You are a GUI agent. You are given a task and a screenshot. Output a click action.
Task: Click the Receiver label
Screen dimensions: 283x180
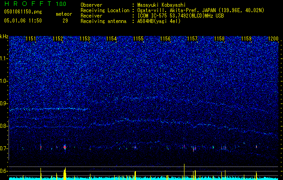[x=91, y=16]
